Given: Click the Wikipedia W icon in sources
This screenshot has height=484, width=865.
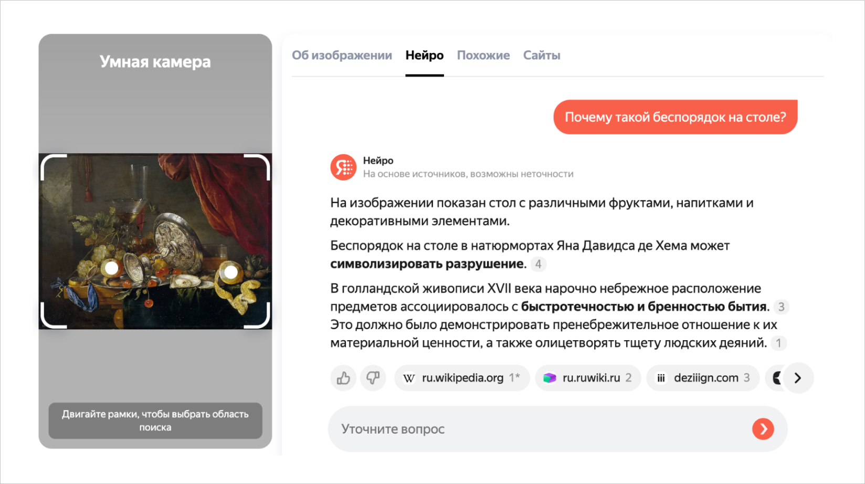Looking at the screenshot, I should [x=409, y=378].
